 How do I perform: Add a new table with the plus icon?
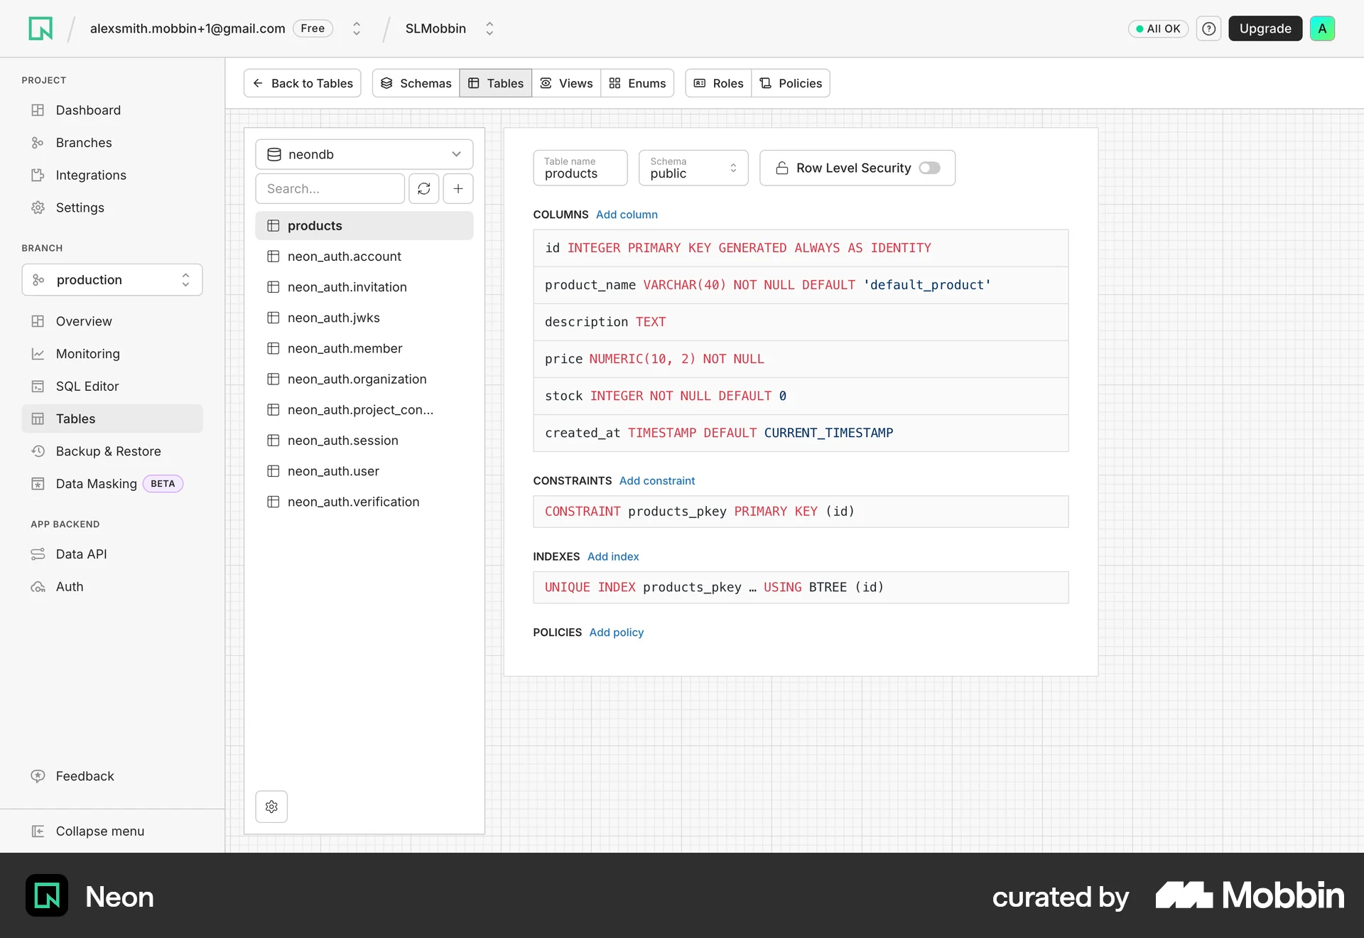[x=458, y=188]
